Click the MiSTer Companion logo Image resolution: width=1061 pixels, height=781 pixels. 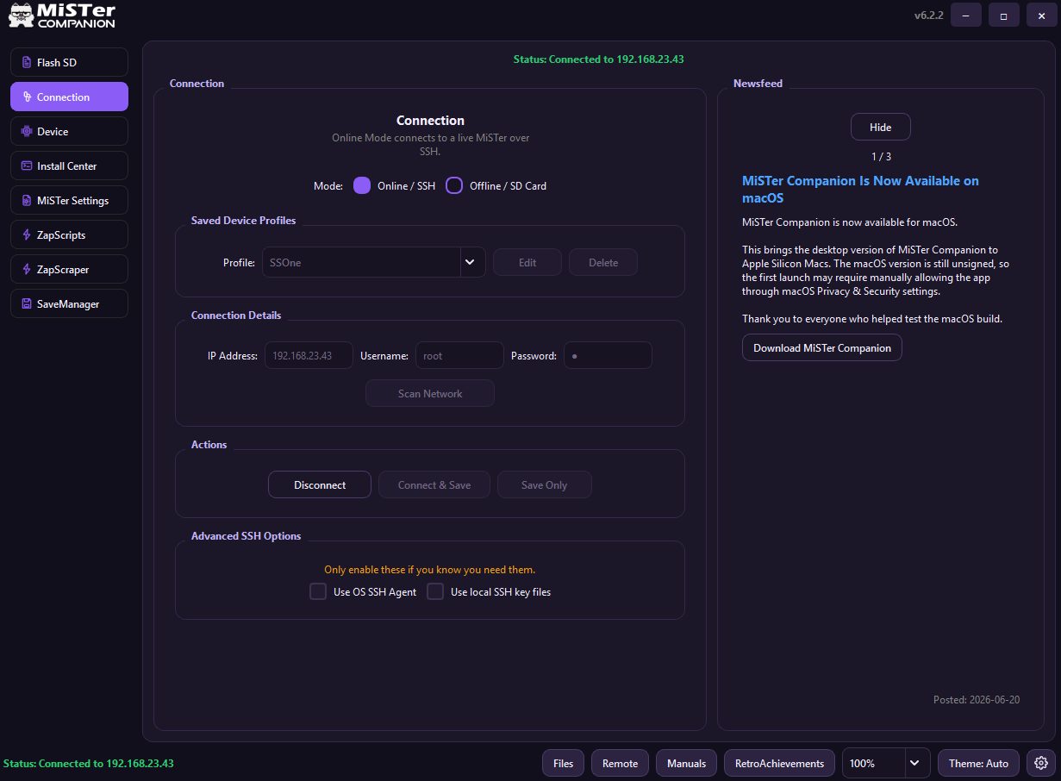[62, 16]
